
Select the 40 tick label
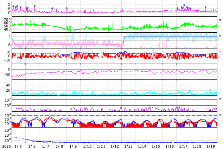(8, 85)
